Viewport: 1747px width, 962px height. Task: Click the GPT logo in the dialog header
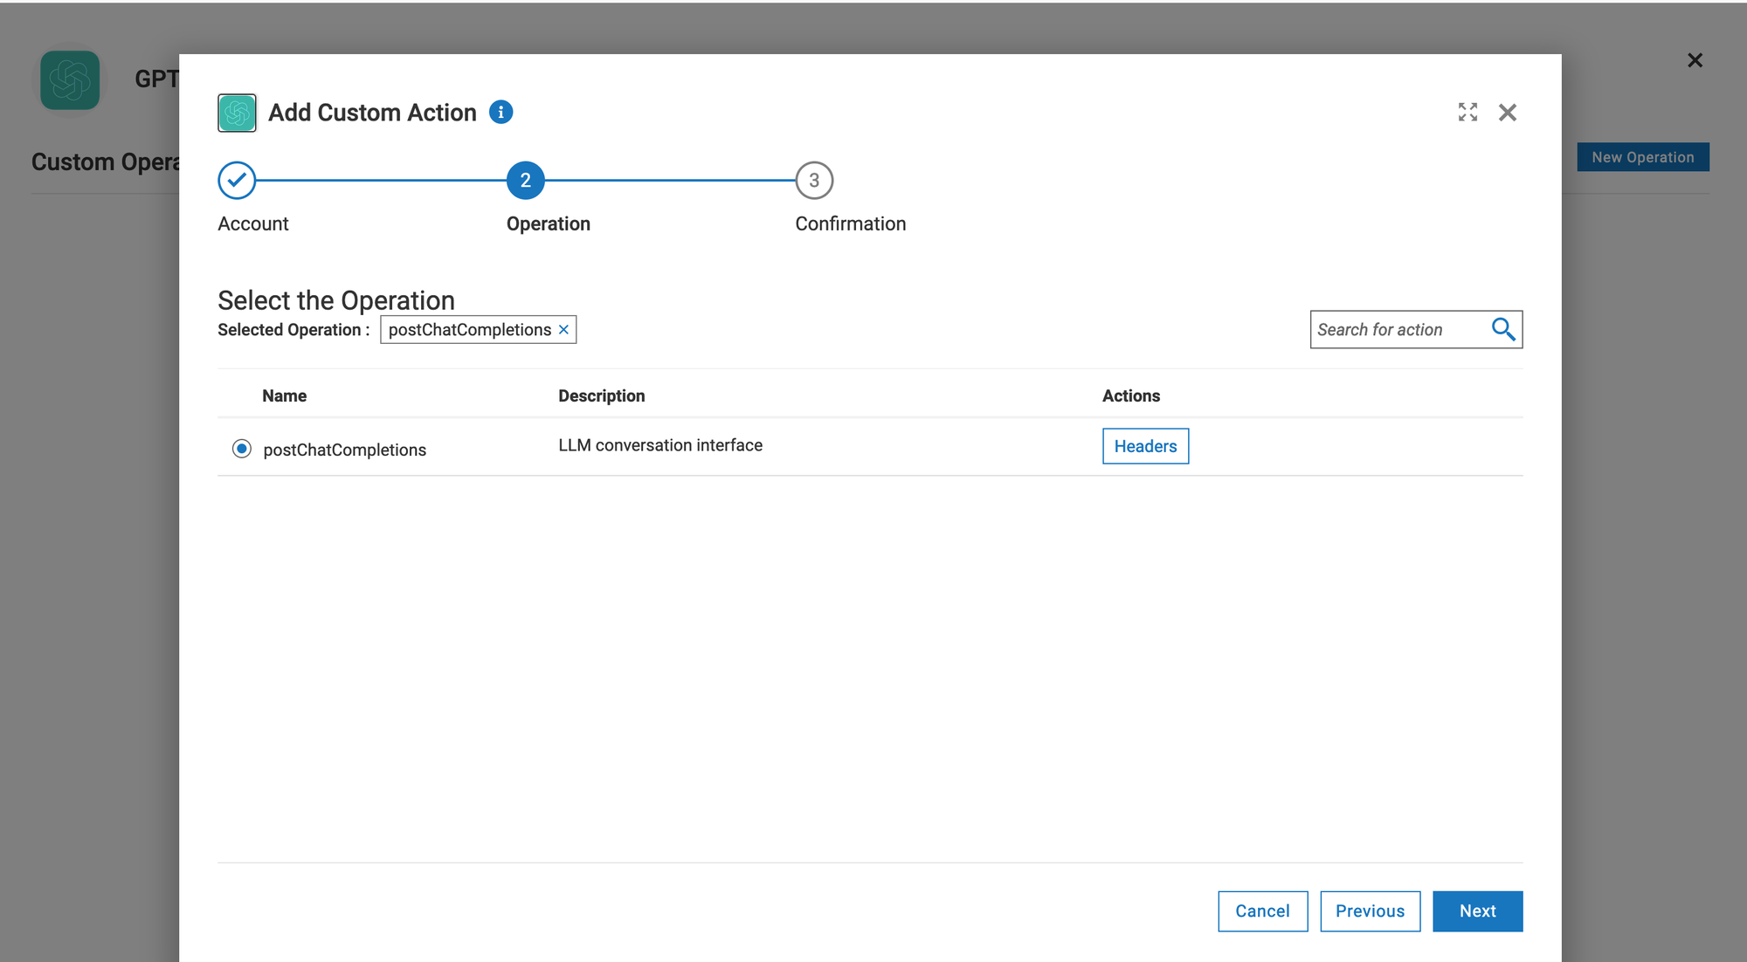tap(237, 113)
